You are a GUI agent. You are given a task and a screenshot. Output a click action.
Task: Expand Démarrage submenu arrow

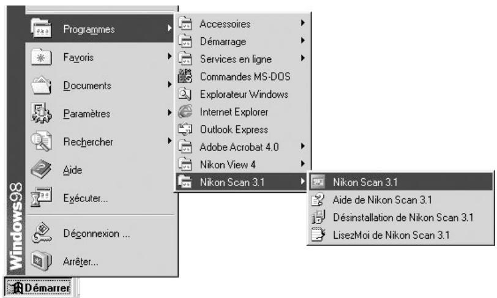[303, 40]
